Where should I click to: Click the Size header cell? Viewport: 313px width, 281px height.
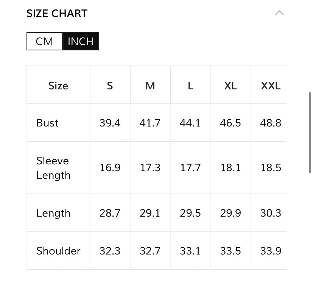pyautogui.click(x=58, y=86)
